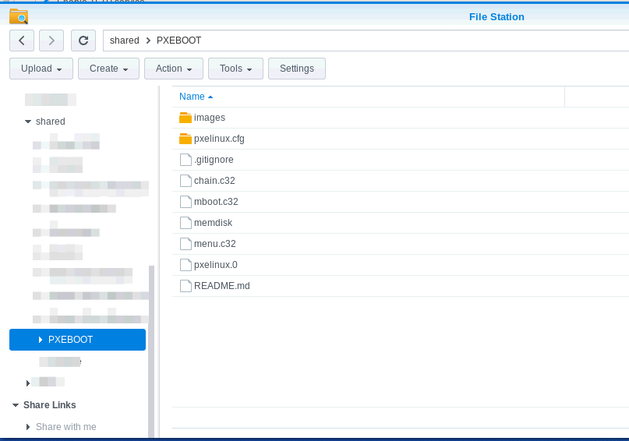629x441 pixels.
Task: Open the Create dropdown menu
Action: (x=108, y=69)
